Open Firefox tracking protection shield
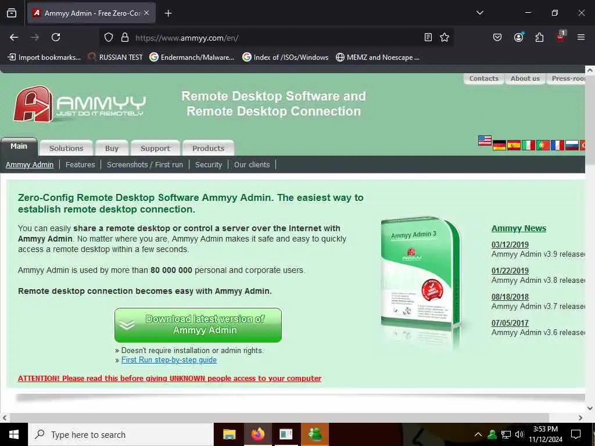 point(109,38)
